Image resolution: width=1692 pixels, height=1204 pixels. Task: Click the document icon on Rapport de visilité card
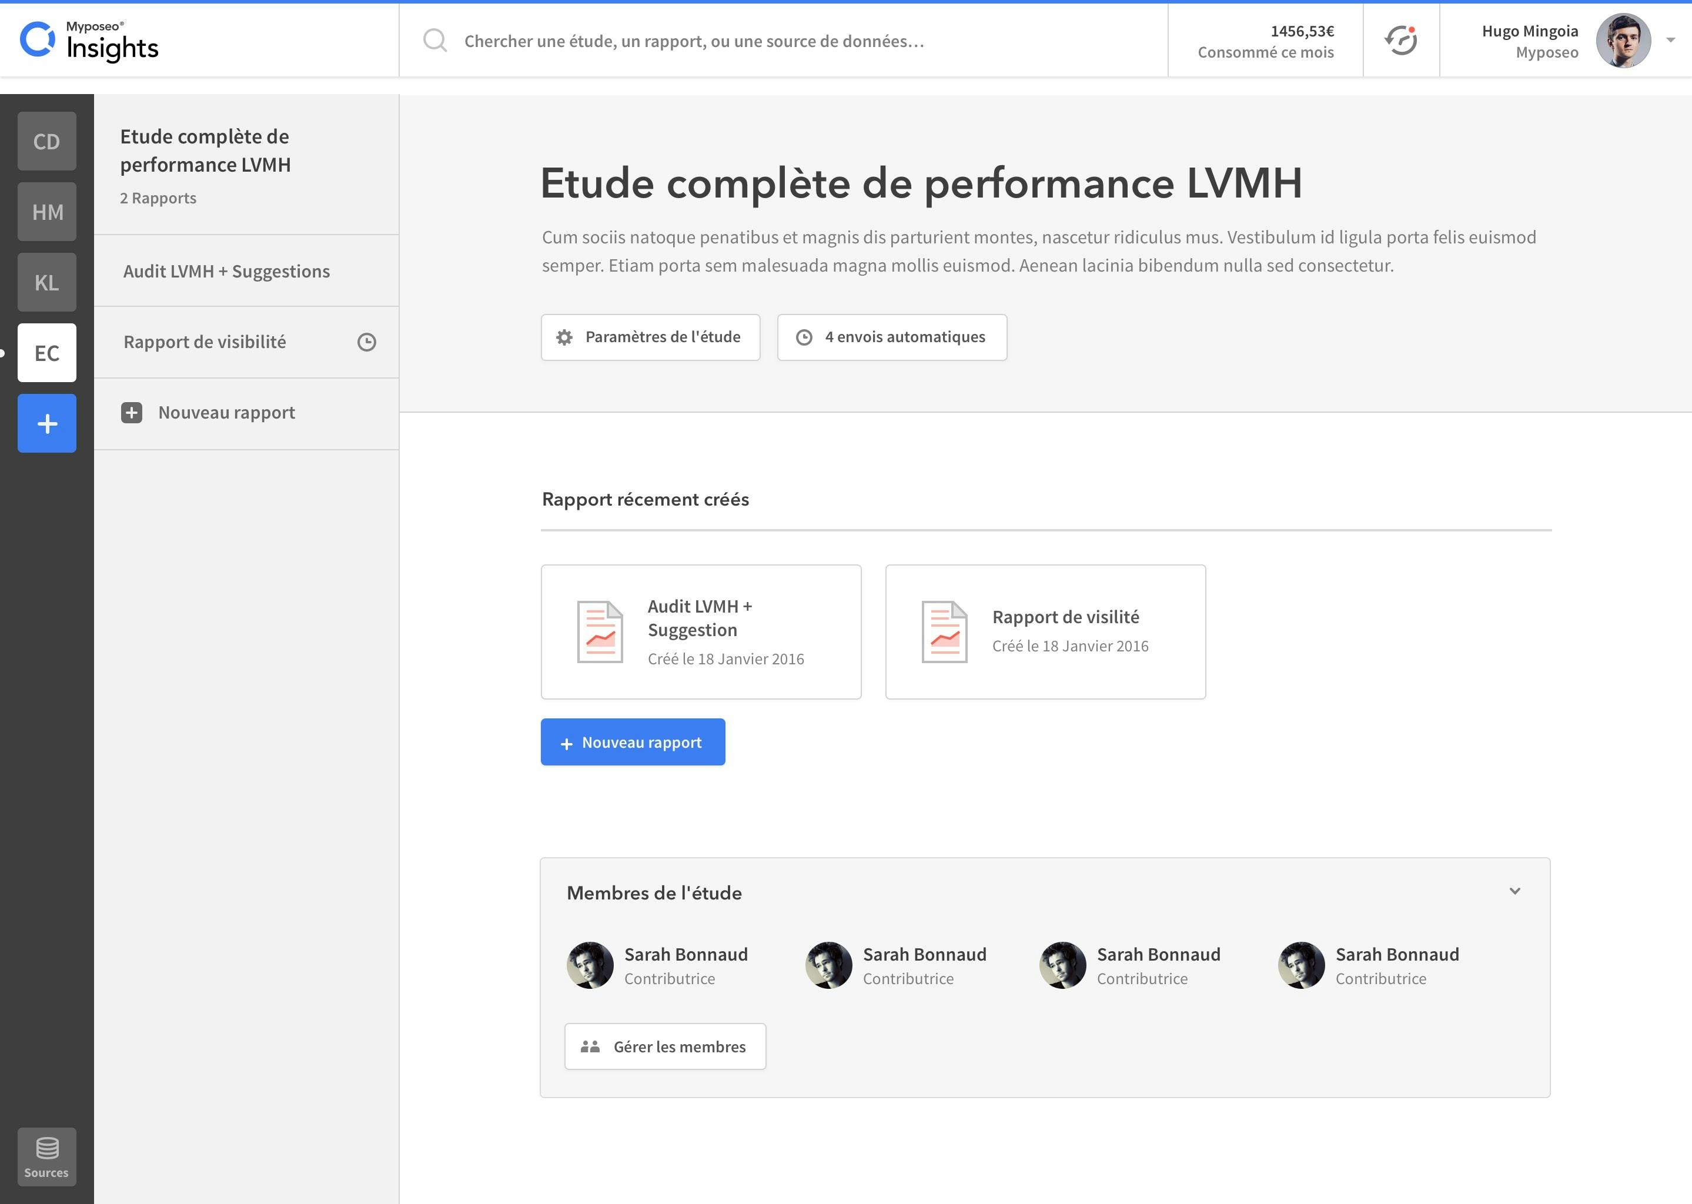point(945,631)
